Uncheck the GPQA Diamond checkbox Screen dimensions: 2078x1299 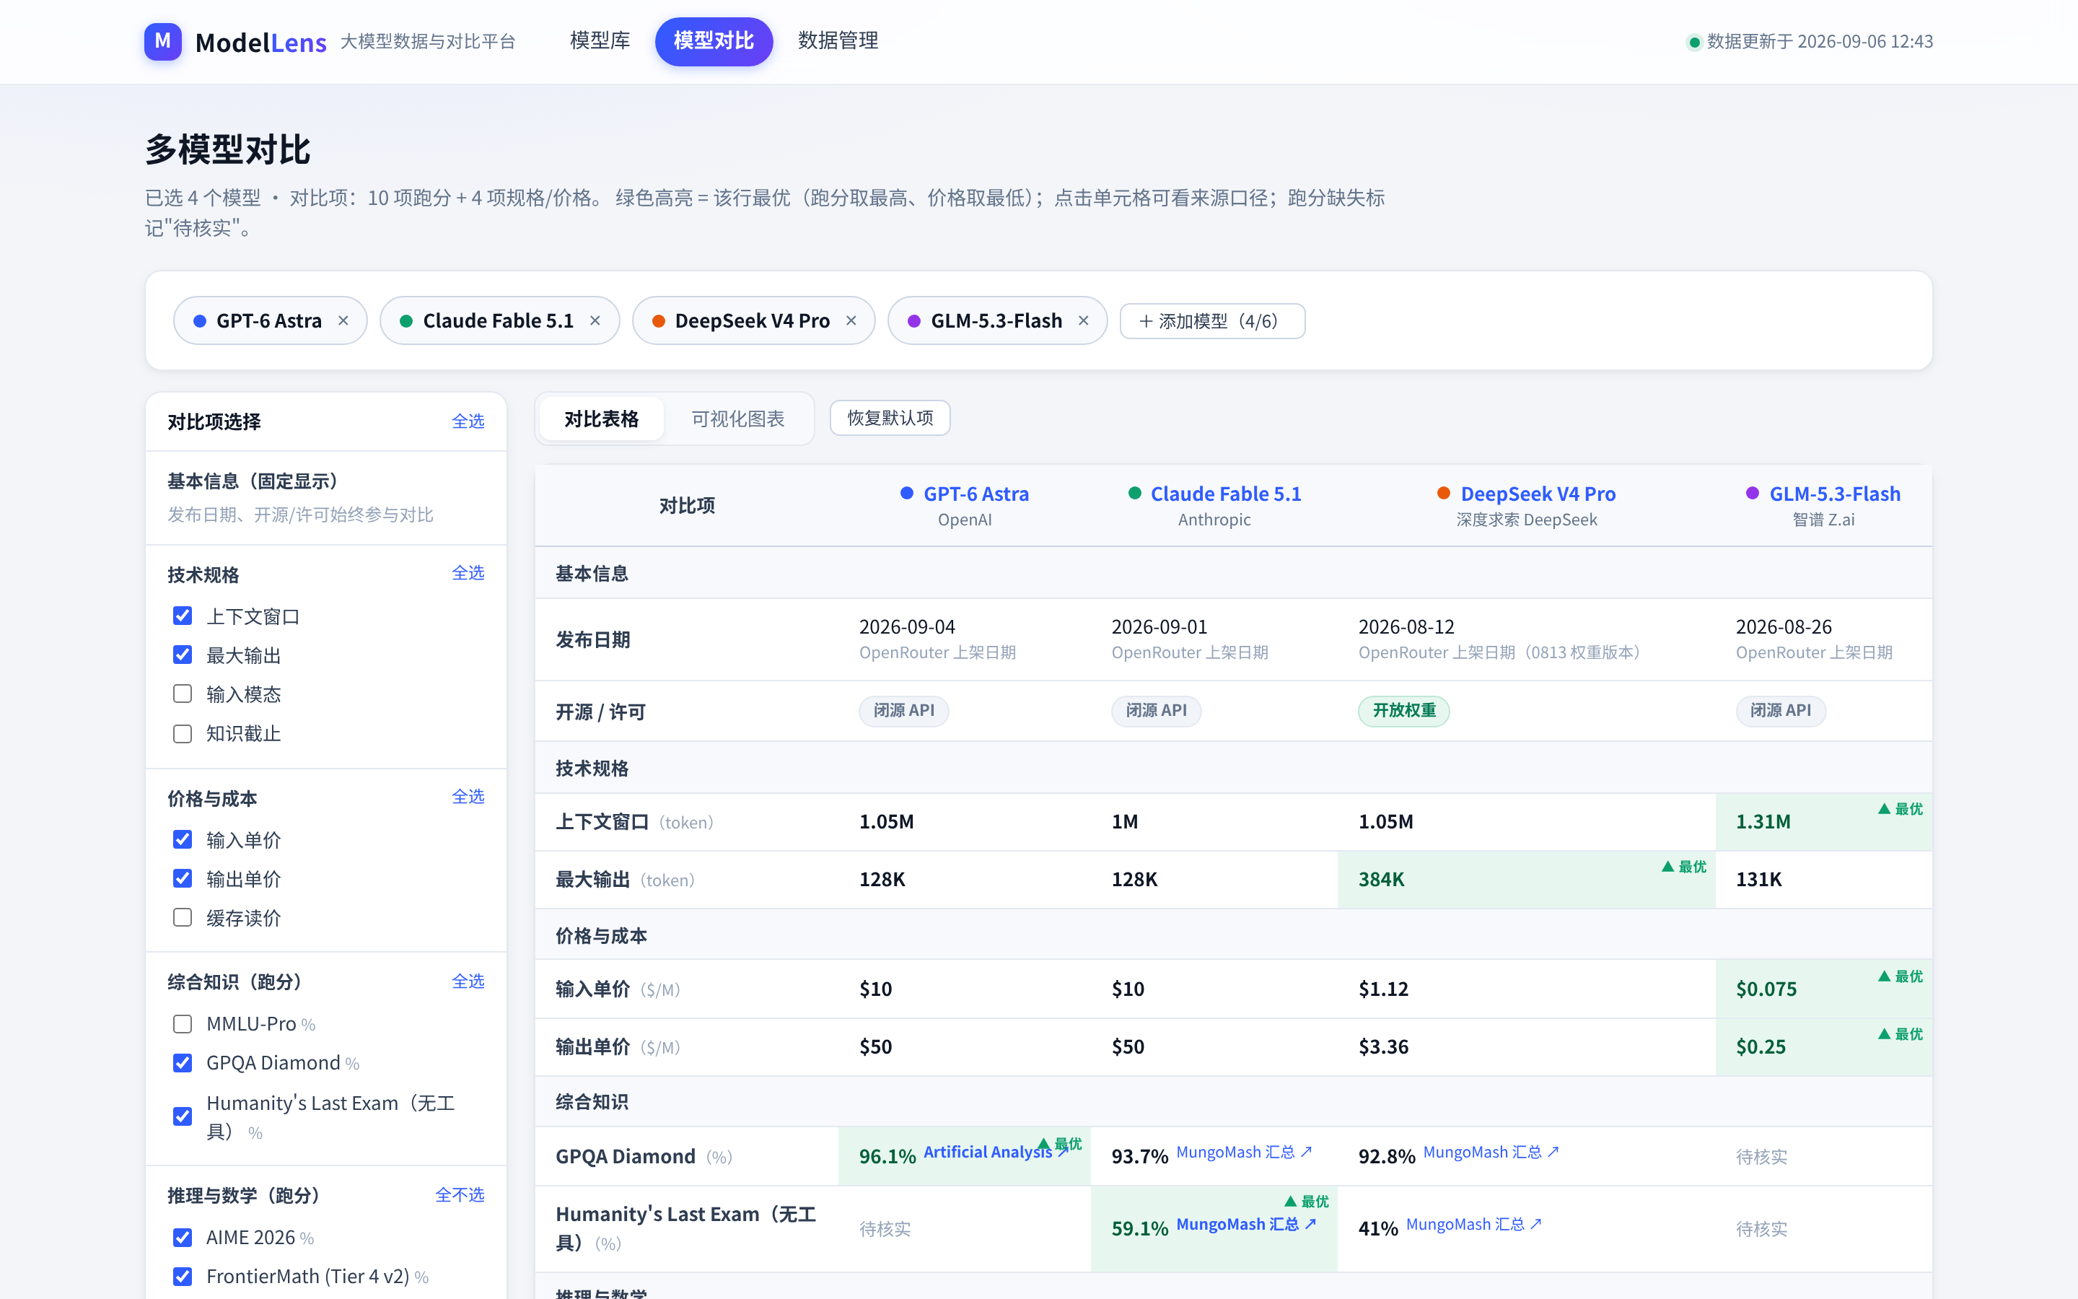pos(182,1063)
